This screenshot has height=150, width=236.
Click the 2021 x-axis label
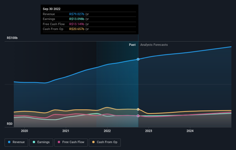66,131
